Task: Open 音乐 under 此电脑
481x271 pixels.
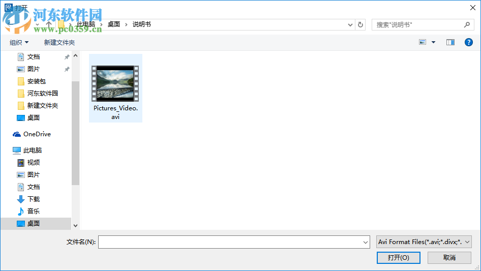Action: coord(34,211)
